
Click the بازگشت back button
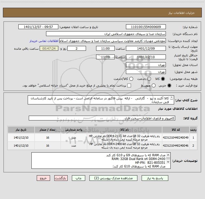tap(61, 178)
